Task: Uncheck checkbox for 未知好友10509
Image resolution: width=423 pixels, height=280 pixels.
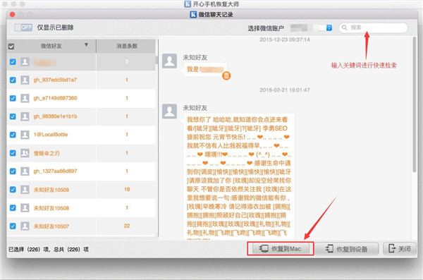Action: [13, 190]
